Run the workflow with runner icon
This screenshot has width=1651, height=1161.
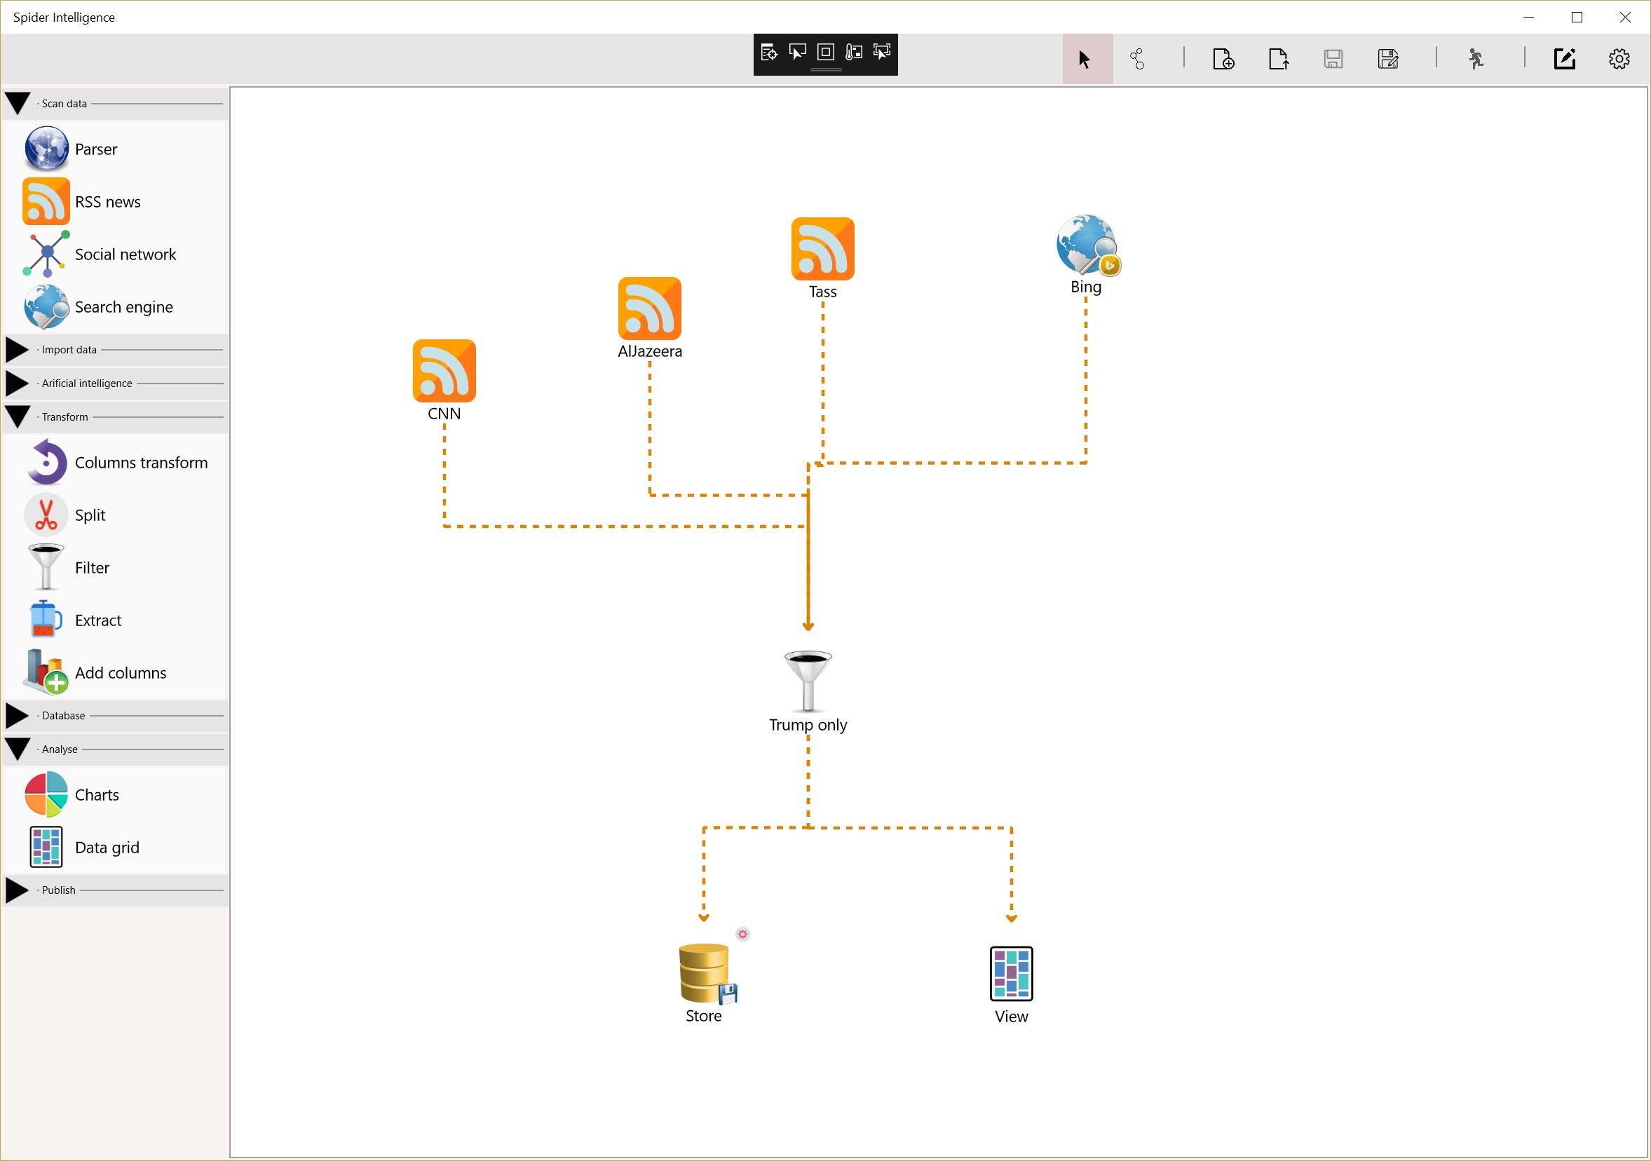[x=1476, y=59]
